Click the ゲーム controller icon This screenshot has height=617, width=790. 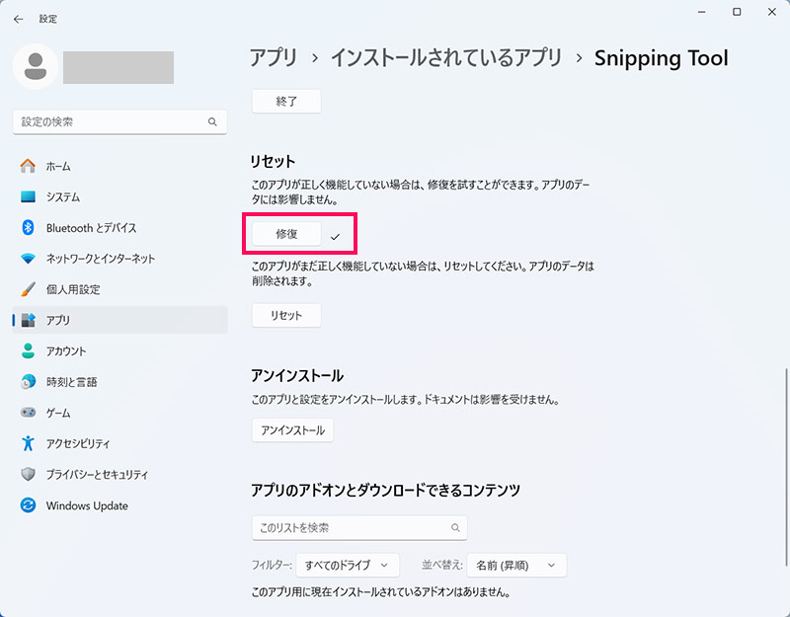coord(29,413)
